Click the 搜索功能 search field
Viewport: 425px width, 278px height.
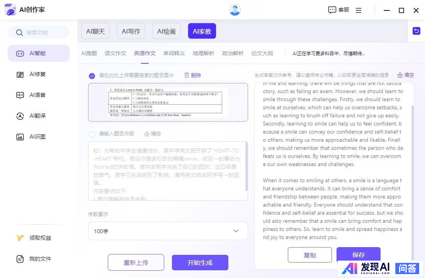39,32
